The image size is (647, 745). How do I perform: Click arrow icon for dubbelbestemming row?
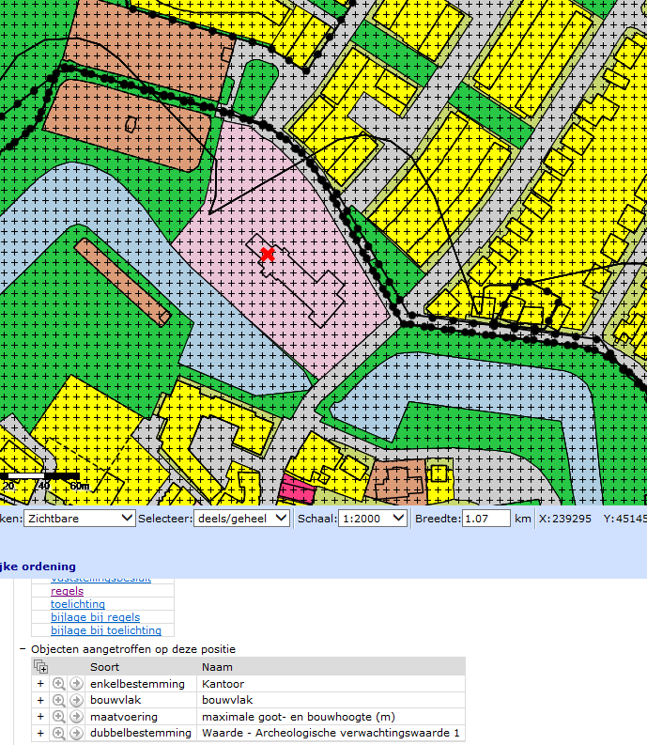(x=76, y=733)
